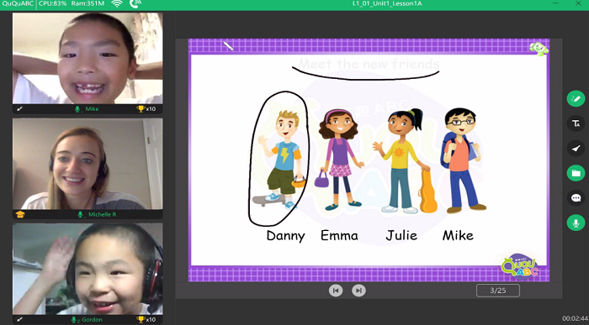This screenshot has height=325, width=589.
Task: Click the Danny character on slide
Action: click(282, 160)
